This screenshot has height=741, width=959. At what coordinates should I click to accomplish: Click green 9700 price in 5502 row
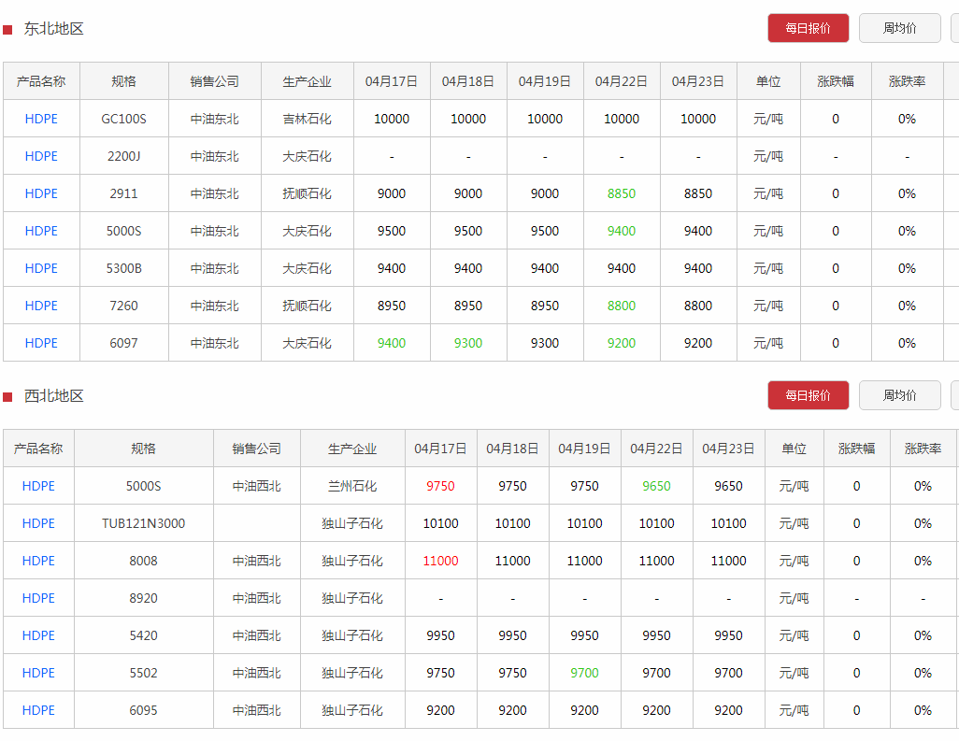[x=585, y=673]
